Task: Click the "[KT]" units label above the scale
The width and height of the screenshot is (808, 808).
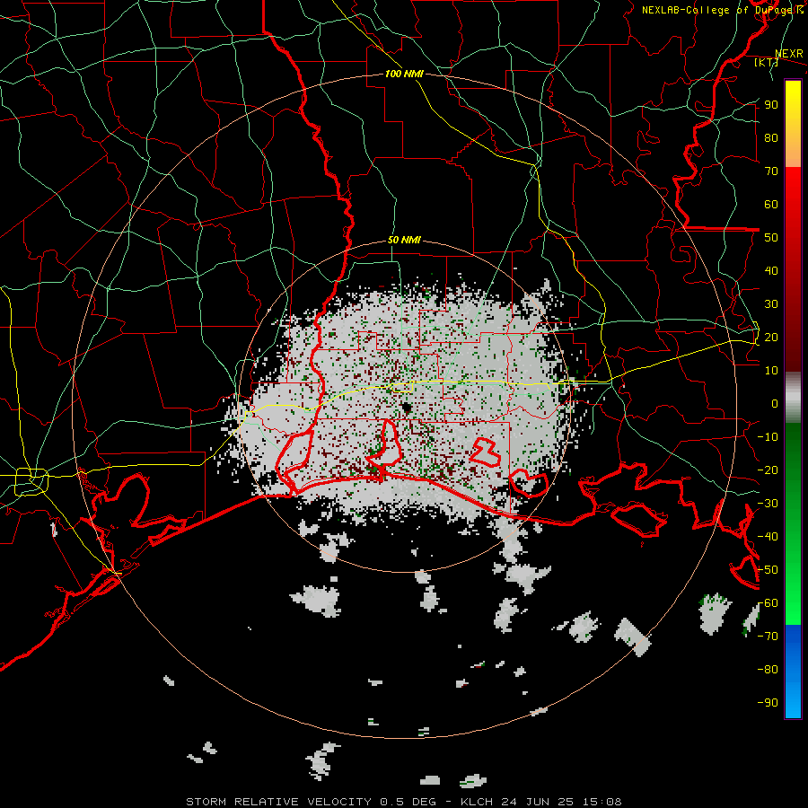Action: pyautogui.click(x=766, y=62)
